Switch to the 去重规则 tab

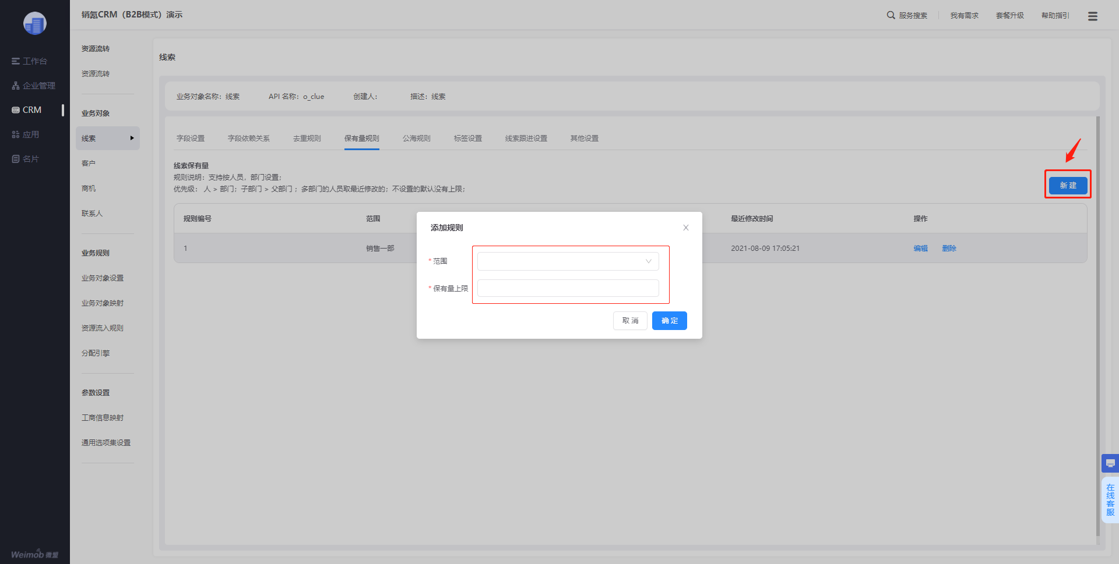click(x=307, y=139)
